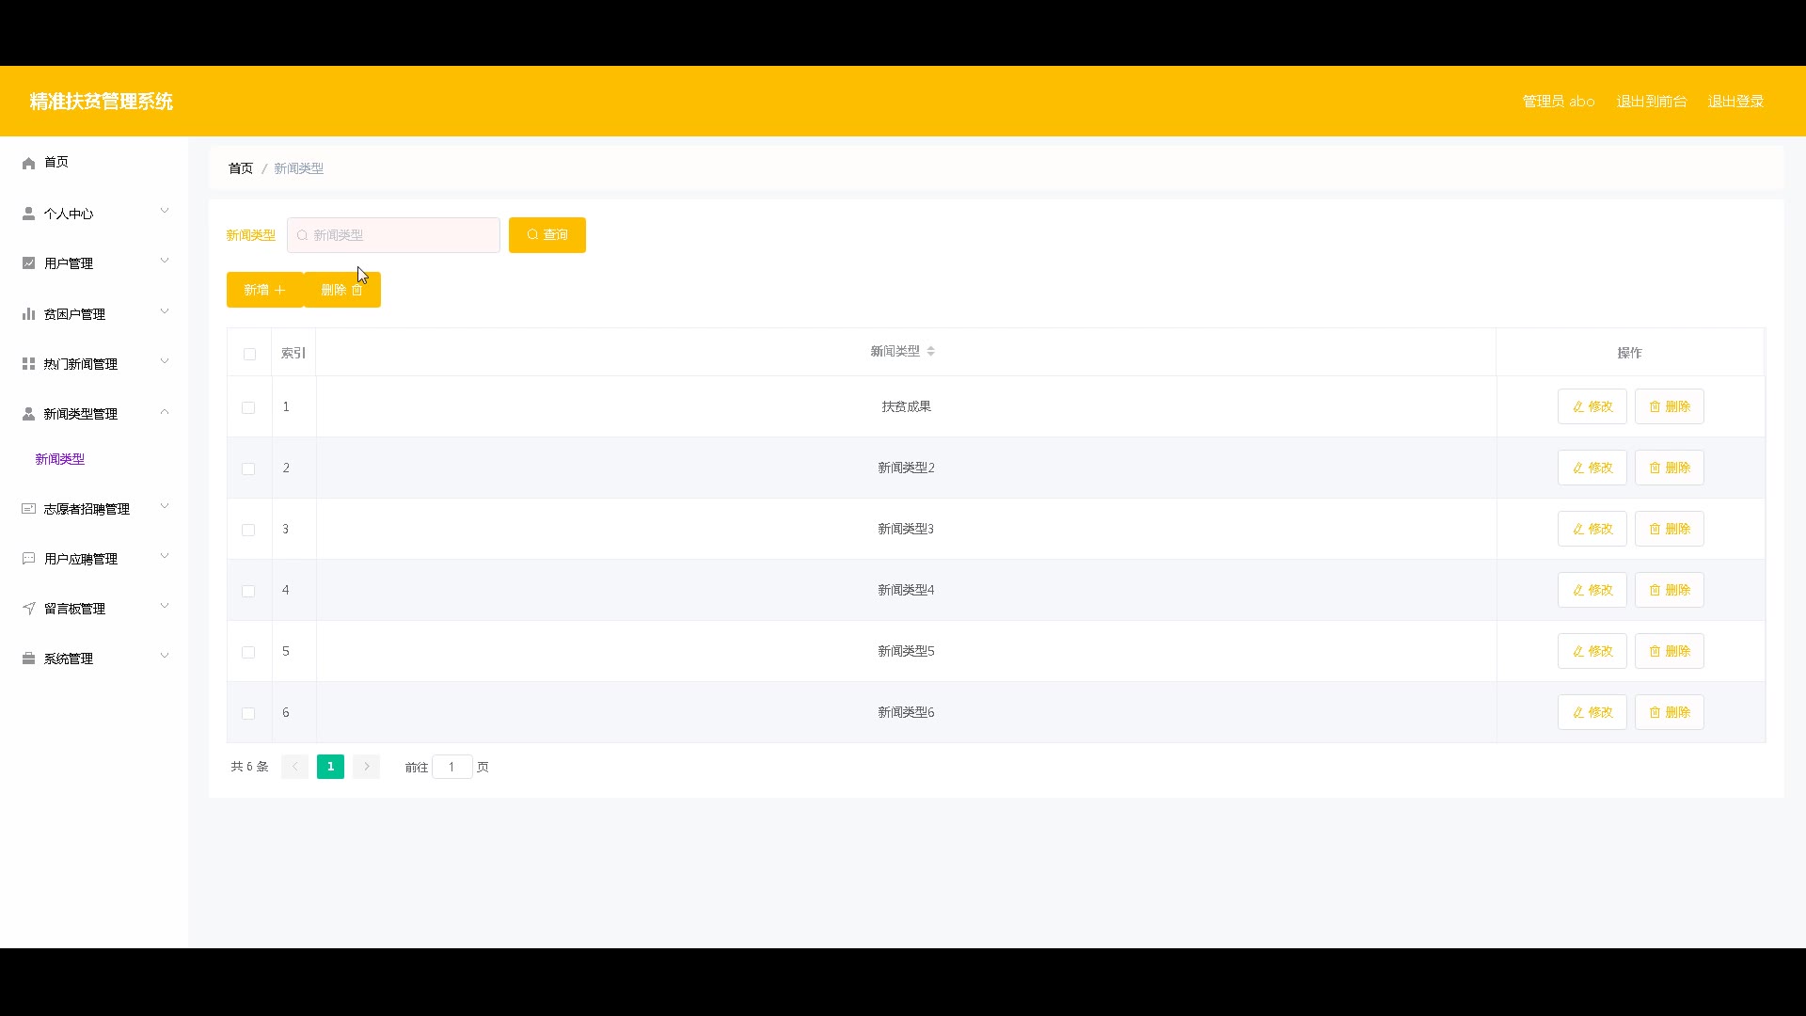The height and width of the screenshot is (1016, 1806).
Task: Click the sort arrows on 新闻类型 column
Action: (930, 351)
